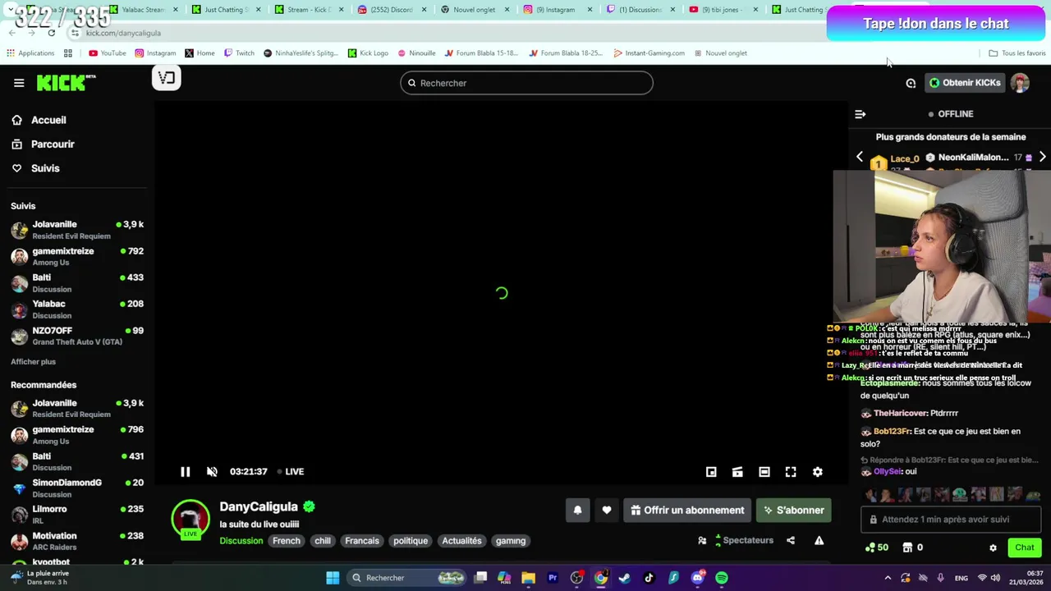Screen dimensions: 1051x591
Task: Toggle theater mode on the player
Action: coord(764,472)
